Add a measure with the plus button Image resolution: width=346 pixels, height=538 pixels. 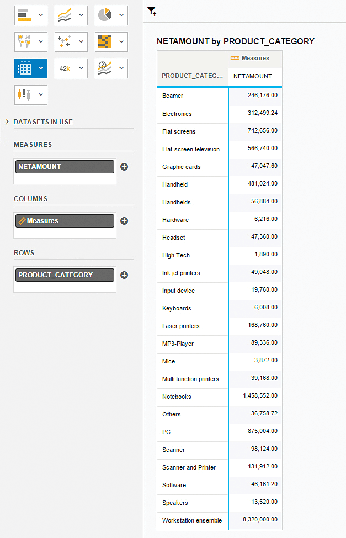click(124, 167)
